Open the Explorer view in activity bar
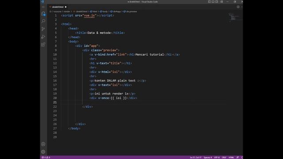 pos(43,14)
